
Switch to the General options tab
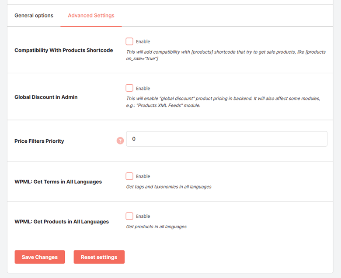click(x=34, y=15)
